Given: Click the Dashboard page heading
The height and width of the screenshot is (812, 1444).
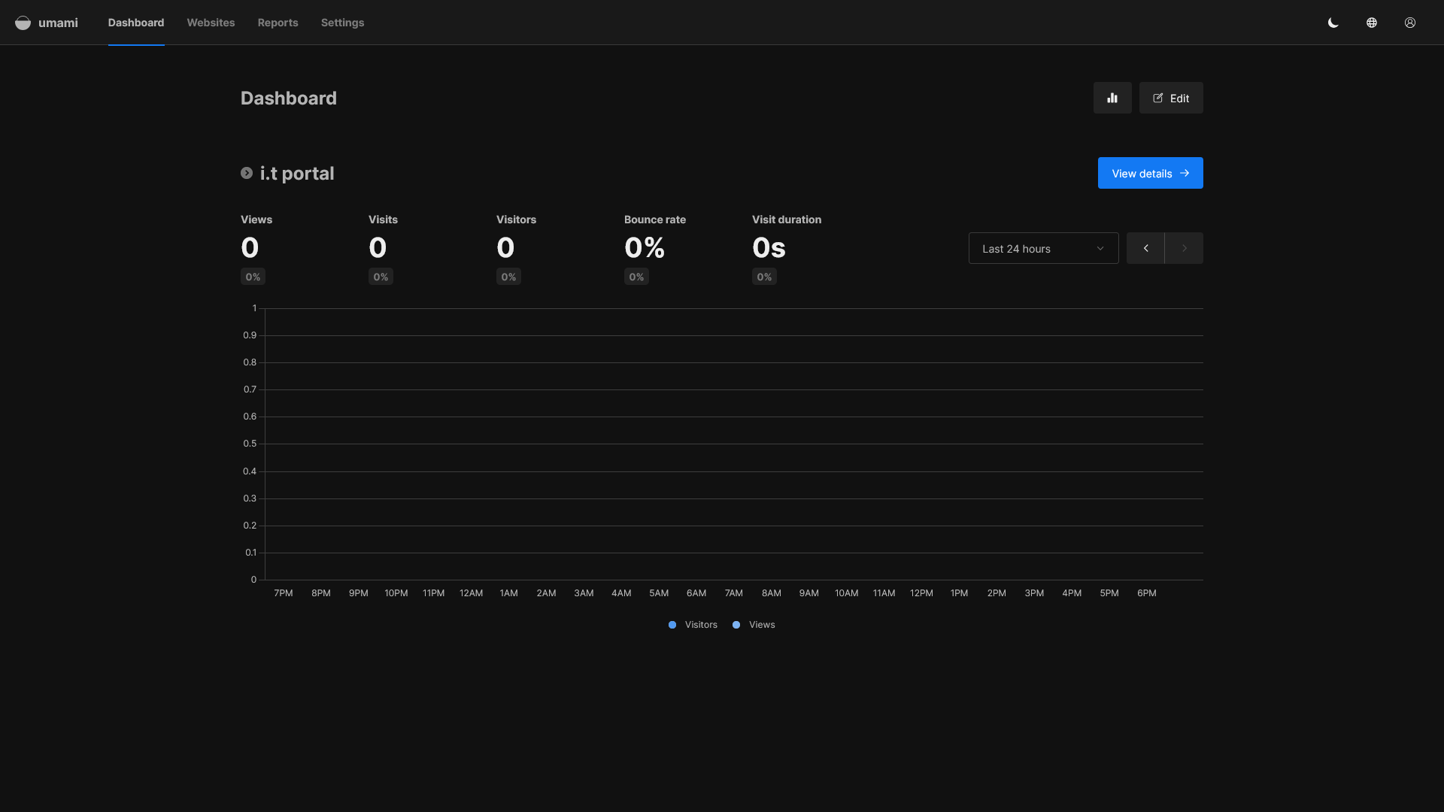Looking at the screenshot, I should [289, 98].
